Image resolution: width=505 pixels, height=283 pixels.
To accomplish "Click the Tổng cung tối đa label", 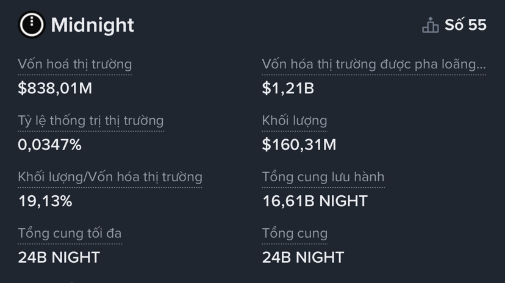I will (x=70, y=233).
